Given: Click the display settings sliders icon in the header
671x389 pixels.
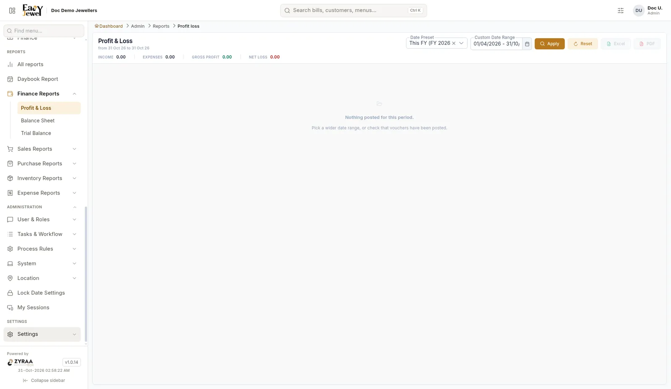Looking at the screenshot, I should (x=621, y=10).
